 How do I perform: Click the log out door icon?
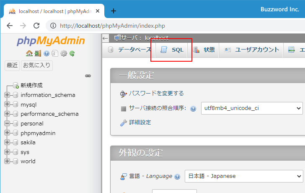[x=38, y=53]
